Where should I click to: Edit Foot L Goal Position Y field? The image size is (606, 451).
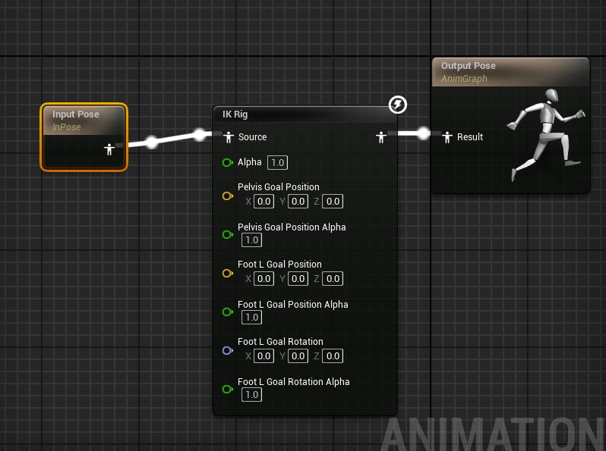[x=298, y=278]
